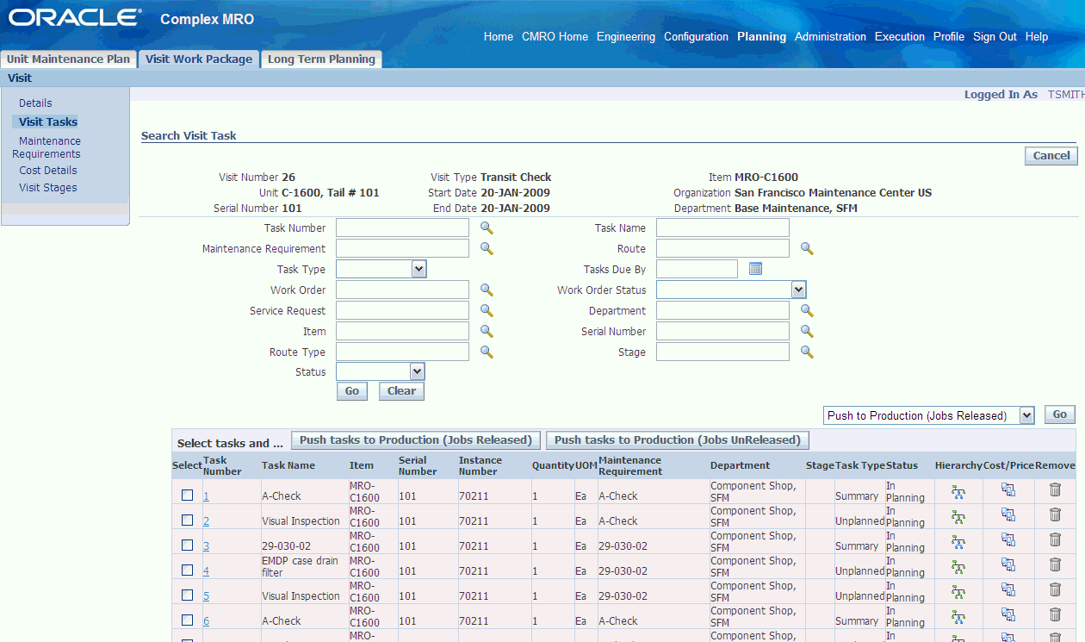This screenshot has width=1085, height=642.
Task: Select checkbox for task 2 Visual Inspection
Action: [187, 520]
